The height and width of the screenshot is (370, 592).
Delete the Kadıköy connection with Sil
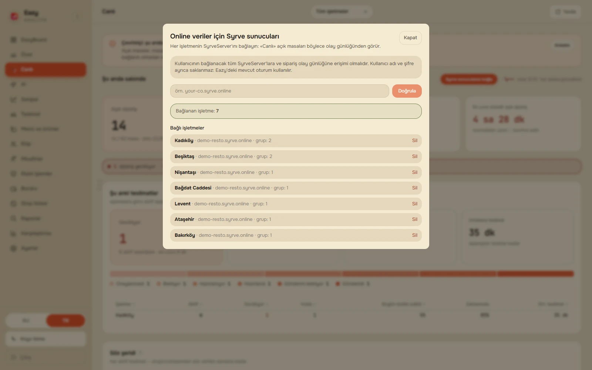pos(415,141)
